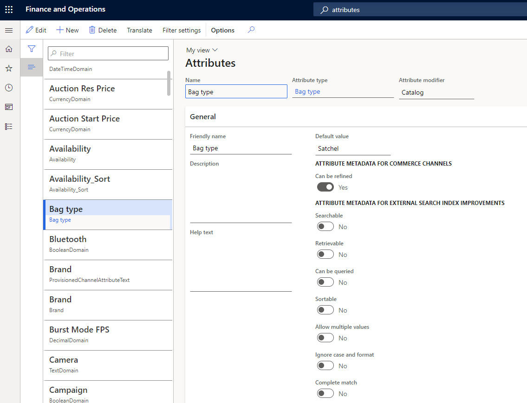
Task: Click the workspaces icon in the sidebar
Action: [x=9, y=107]
